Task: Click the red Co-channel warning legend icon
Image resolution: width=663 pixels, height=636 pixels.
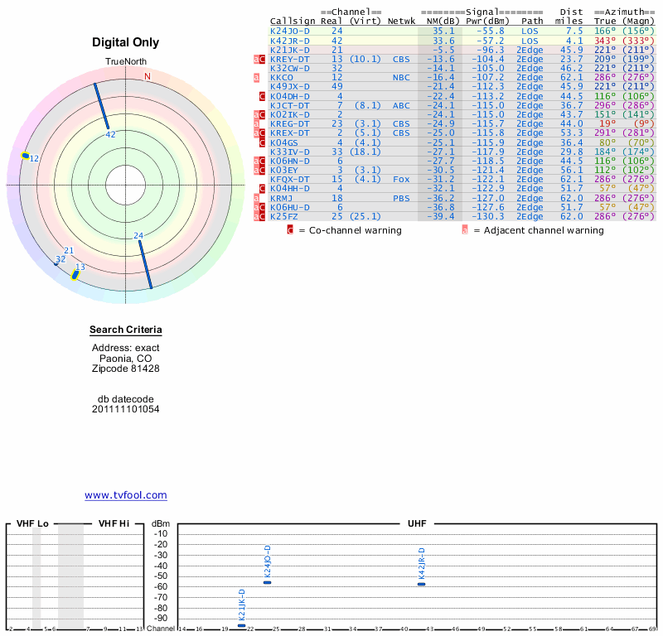Action: [x=290, y=230]
